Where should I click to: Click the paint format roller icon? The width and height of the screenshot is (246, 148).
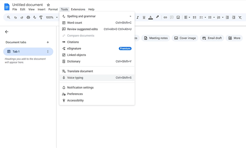pyautogui.click(x=41, y=17)
